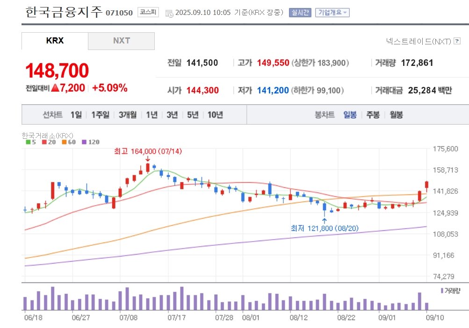Click the 최고 164,000 high marker
469x328 pixels.
[x=148, y=151]
